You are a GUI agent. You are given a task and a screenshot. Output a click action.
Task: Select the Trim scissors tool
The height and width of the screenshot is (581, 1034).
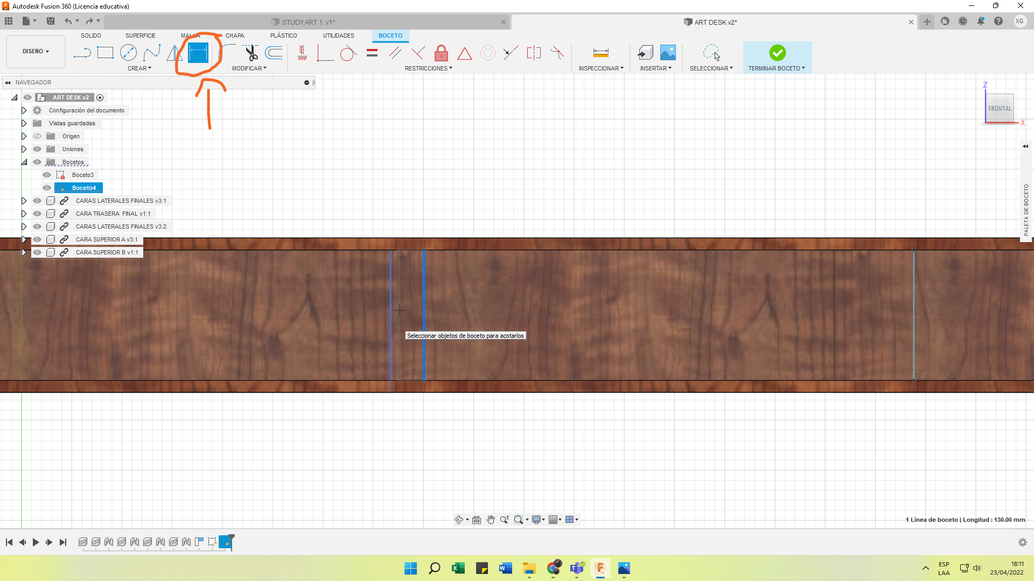[x=250, y=53]
